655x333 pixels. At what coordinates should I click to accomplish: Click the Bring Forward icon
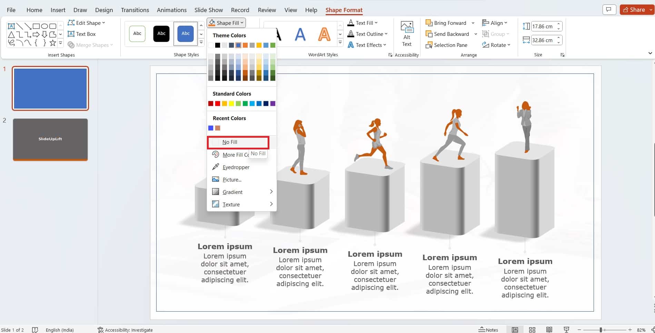coord(429,22)
